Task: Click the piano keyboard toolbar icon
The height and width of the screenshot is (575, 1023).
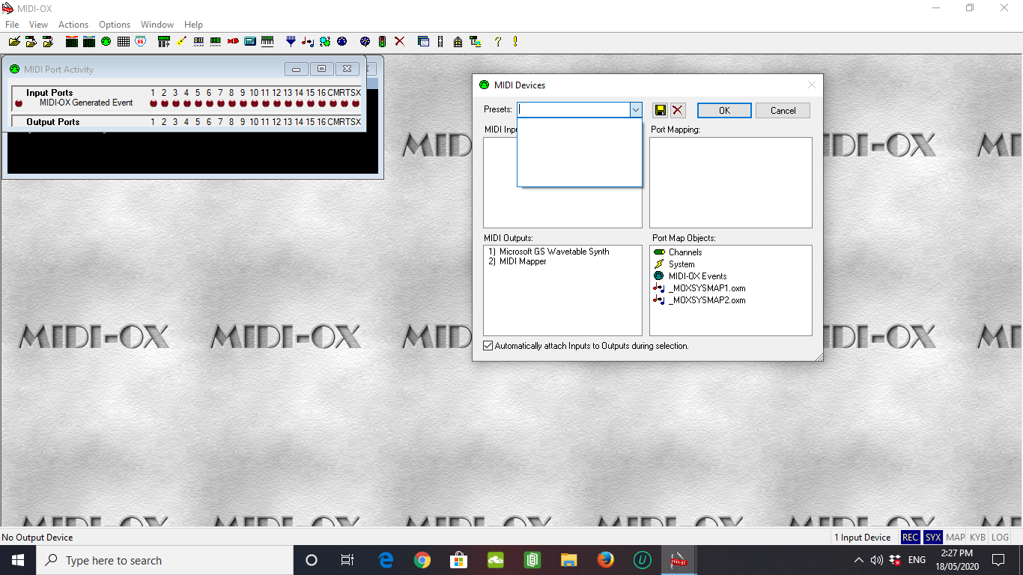Action: coord(267,42)
